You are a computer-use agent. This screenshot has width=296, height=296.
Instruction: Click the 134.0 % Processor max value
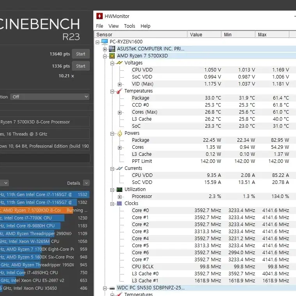click(x=280, y=196)
